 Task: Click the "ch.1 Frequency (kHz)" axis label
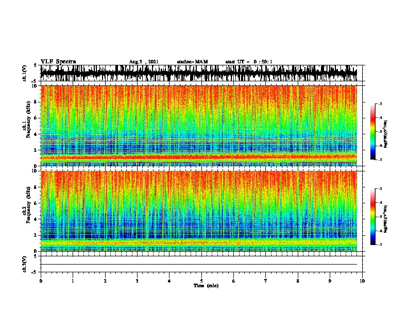pos(26,120)
